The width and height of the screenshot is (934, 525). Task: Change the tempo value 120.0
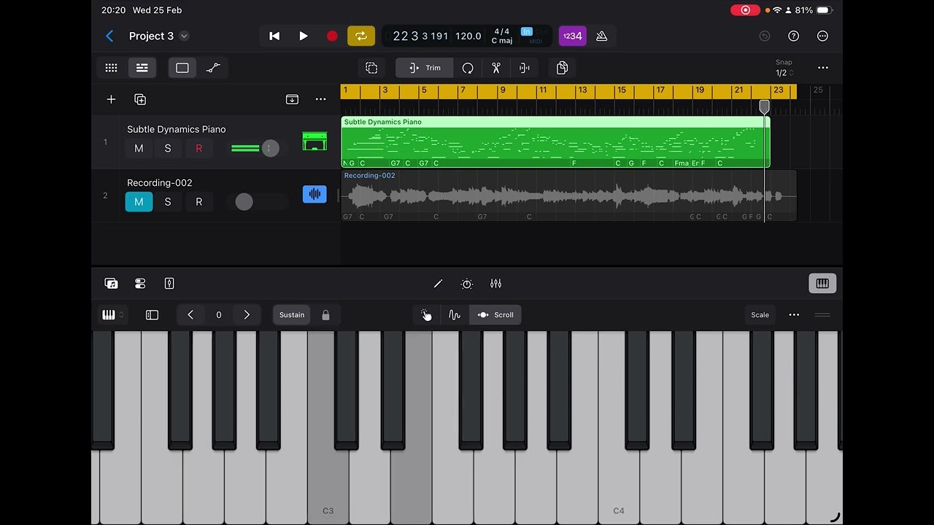point(468,36)
